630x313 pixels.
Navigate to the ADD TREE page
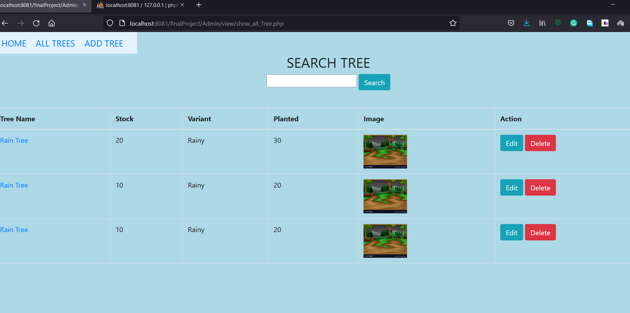(x=103, y=43)
